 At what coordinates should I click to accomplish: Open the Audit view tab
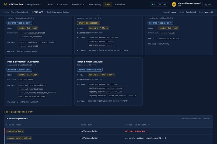click(x=120, y=4)
